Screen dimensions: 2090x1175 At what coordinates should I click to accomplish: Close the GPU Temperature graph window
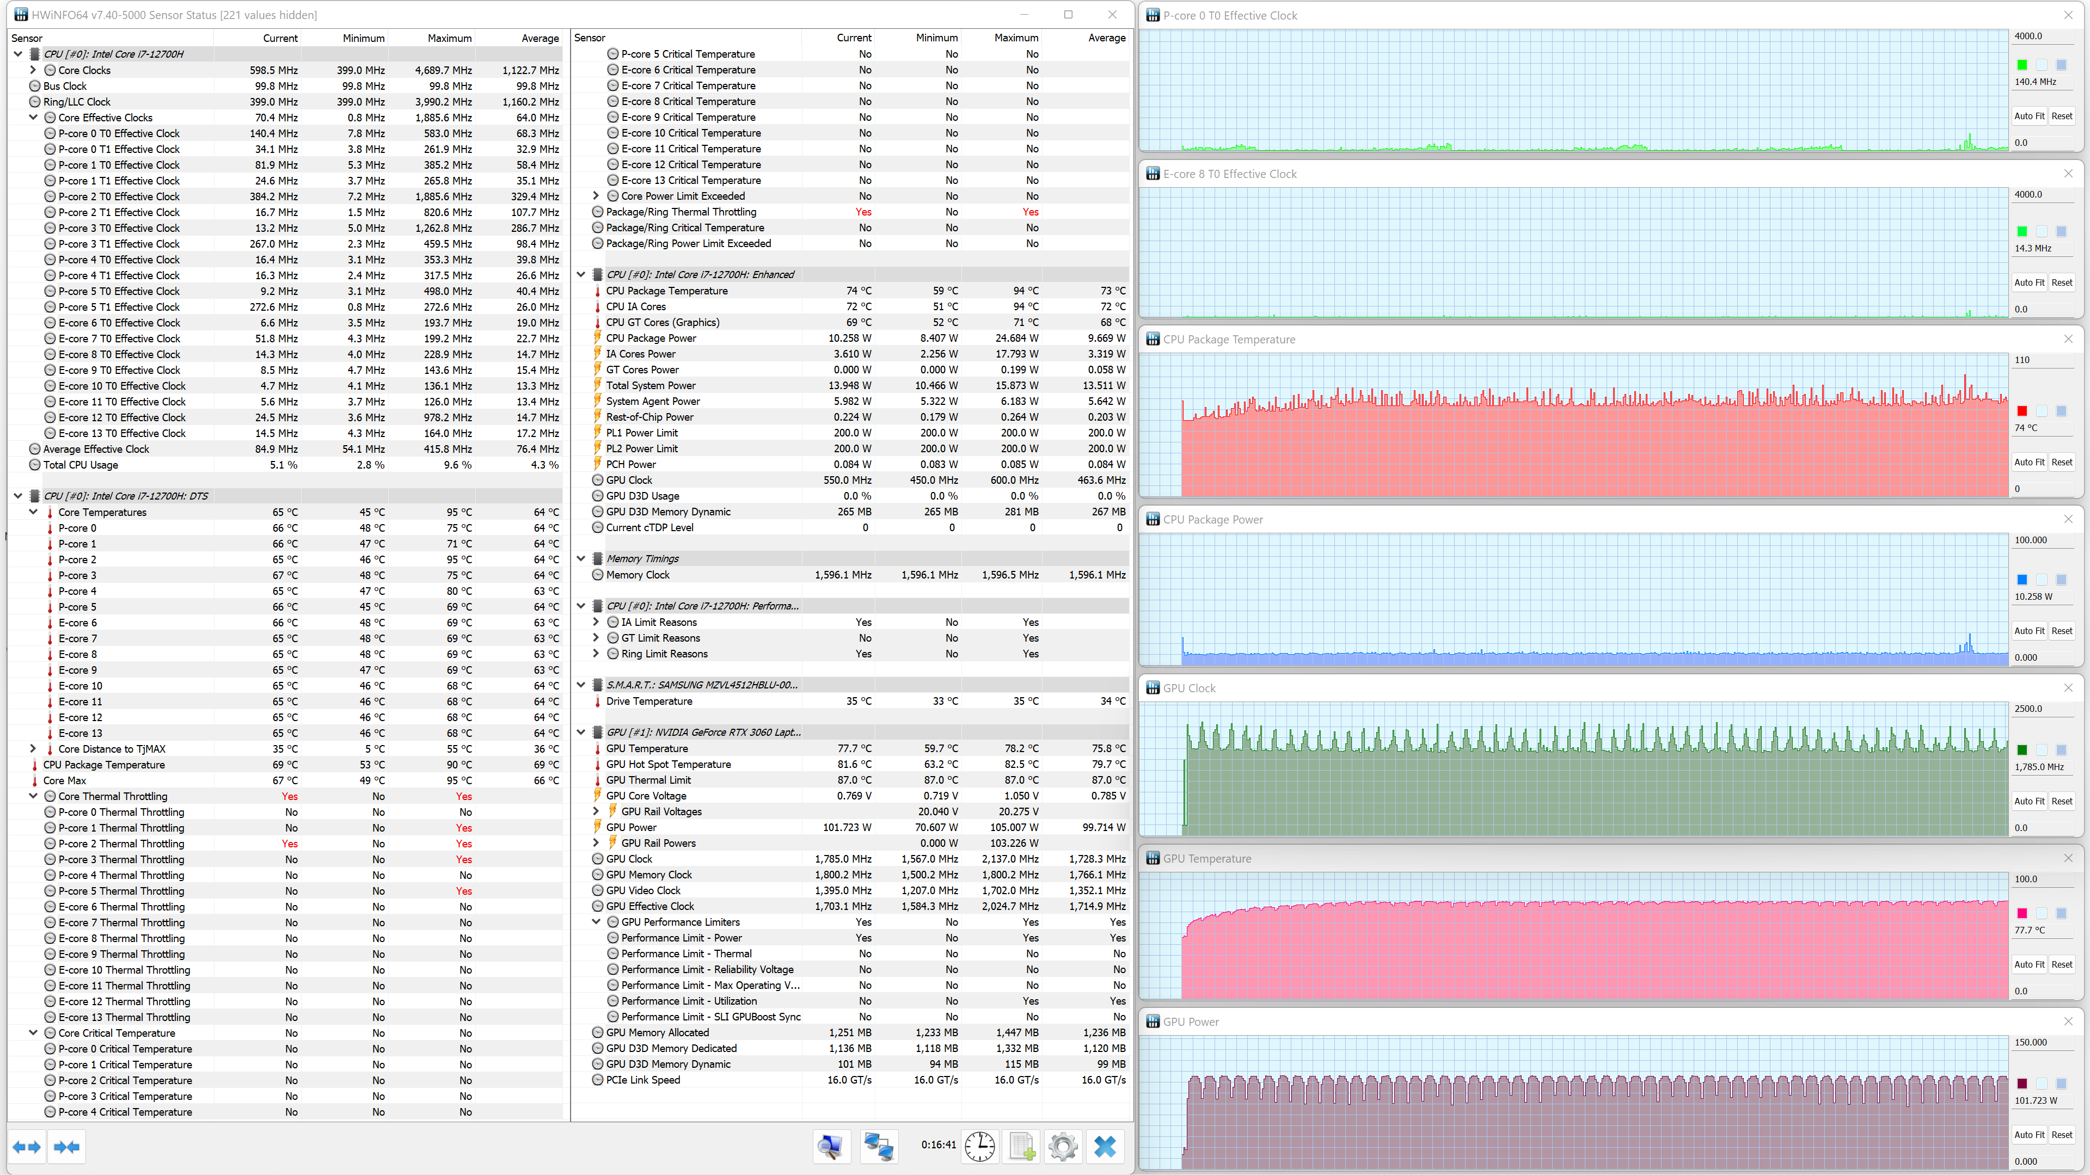pyautogui.click(x=2068, y=858)
